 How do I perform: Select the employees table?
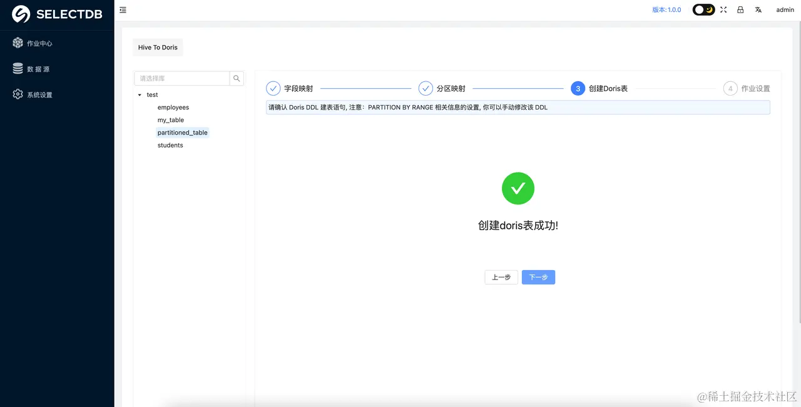(173, 107)
